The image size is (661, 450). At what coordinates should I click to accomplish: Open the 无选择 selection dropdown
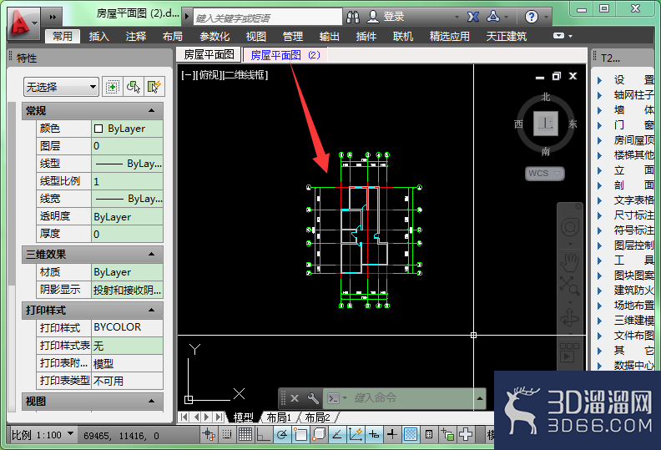[x=61, y=87]
